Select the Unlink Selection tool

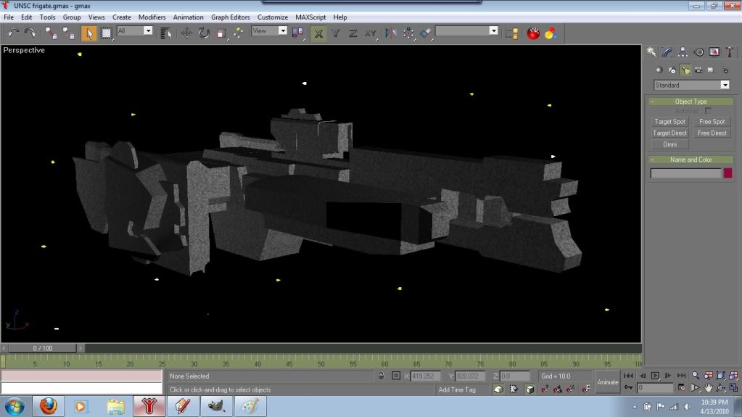(x=69, y=33)
